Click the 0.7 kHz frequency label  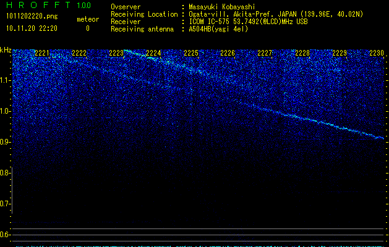(x=6, y=204)
